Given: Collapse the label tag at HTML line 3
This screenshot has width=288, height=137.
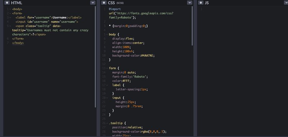Looking at the screenshot, I should [10, 18].
